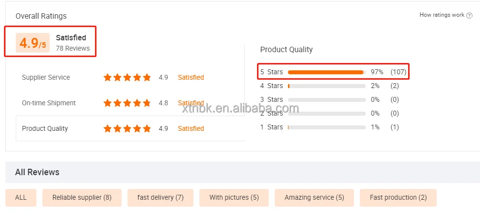The width and height of the screenshot is (480, 215).
Task: Click the 5 Stars progress bar
Action: [x=326, y=72]
